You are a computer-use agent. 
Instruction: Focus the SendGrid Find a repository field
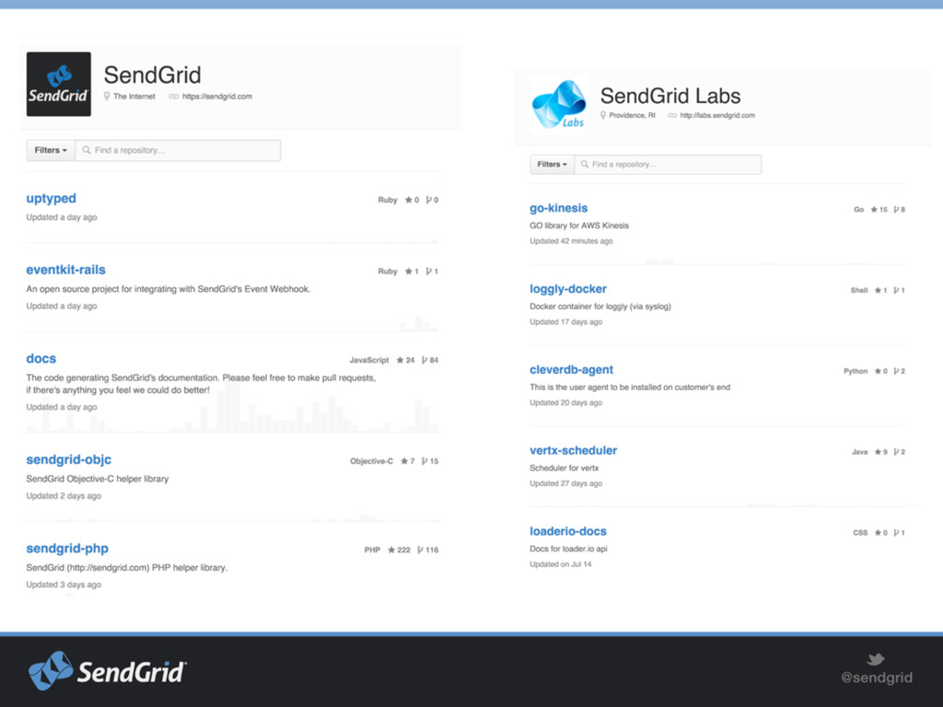[x=178, y=150]
